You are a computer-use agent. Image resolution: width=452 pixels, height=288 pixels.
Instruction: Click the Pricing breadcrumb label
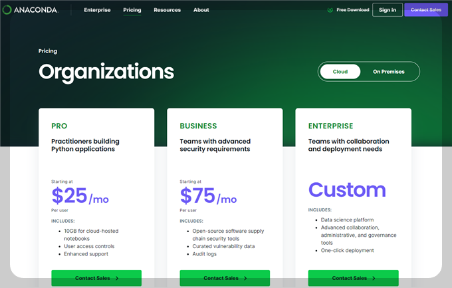[48, 51]
